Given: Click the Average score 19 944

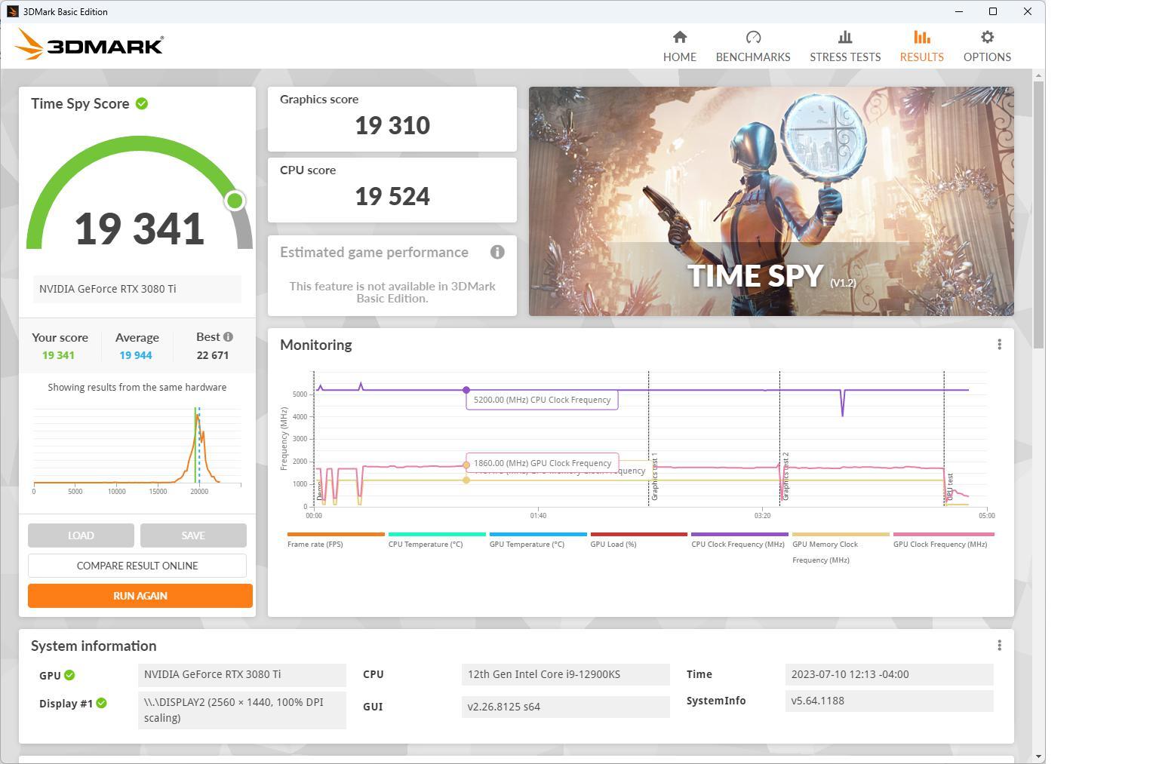Looking at the screenshot, I should click(136, 355).
